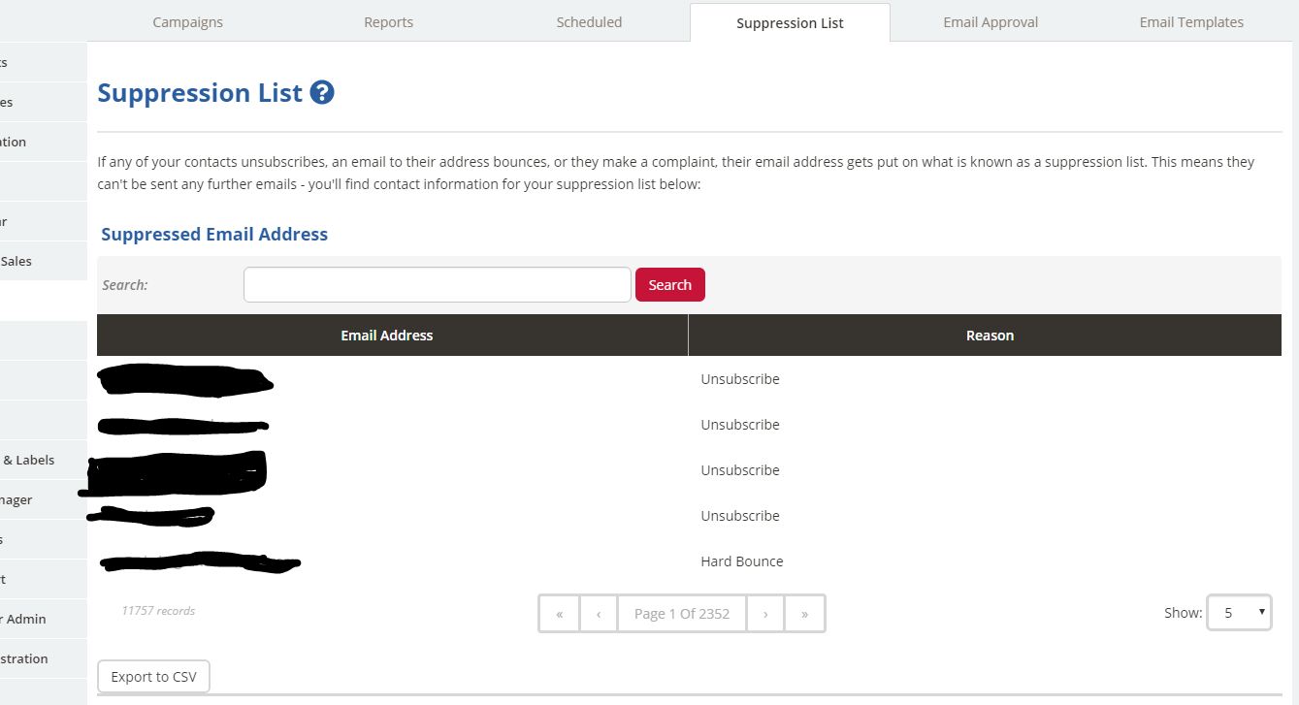
Task: Switch to the Campaigns tab
Action: coord(187,21)
